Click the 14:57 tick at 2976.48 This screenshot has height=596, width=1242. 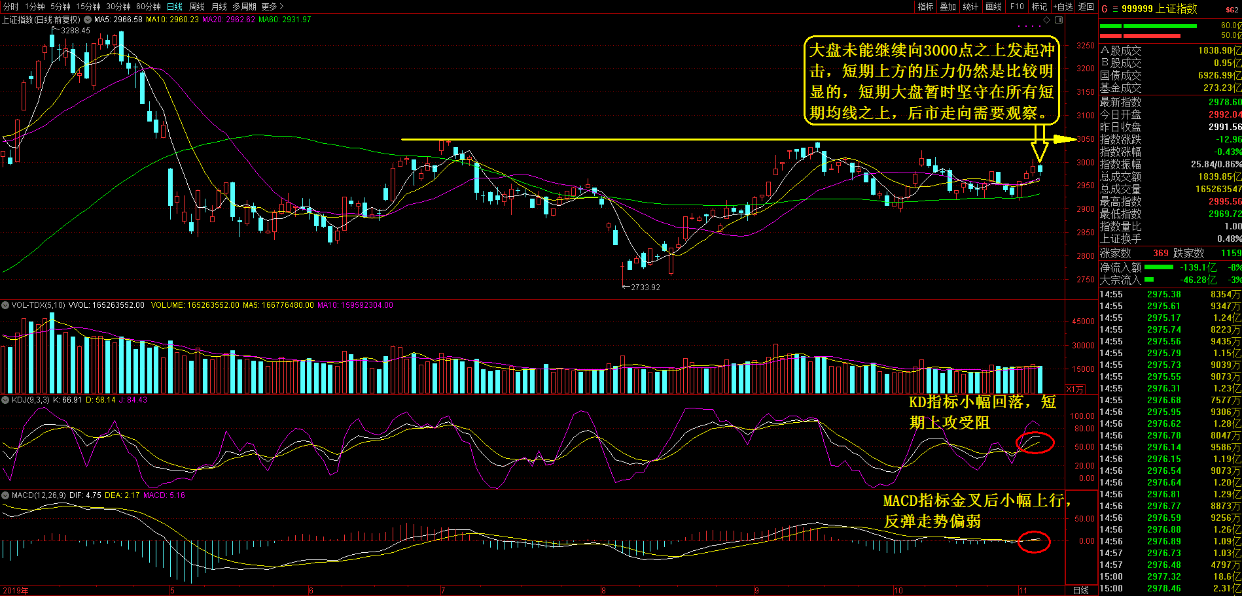tap(1170, 565)
